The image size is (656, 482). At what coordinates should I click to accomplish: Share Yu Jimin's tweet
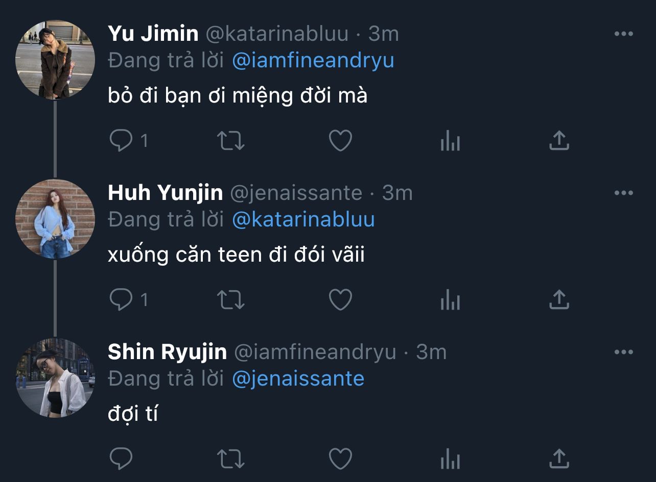coord(559,141)
